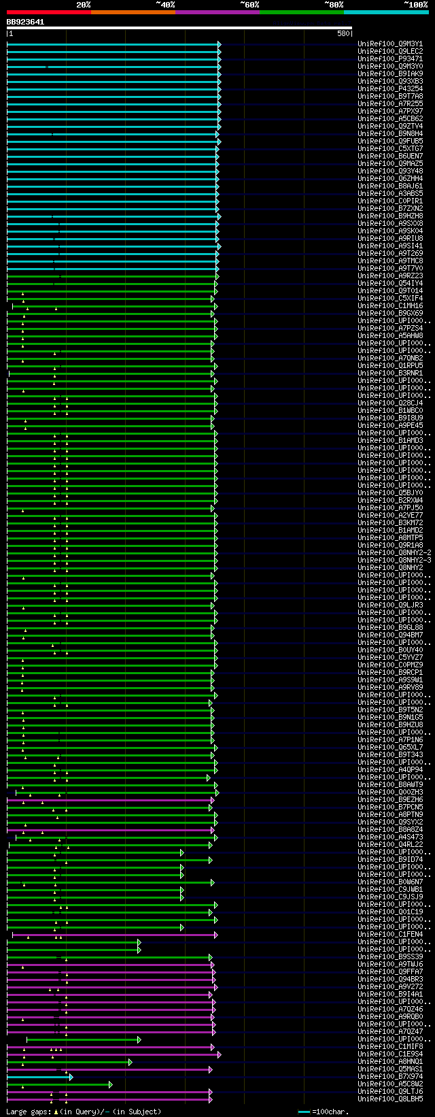
Task: Click the orange ~40% identity legend segment
Action: [x=133, y=12]
